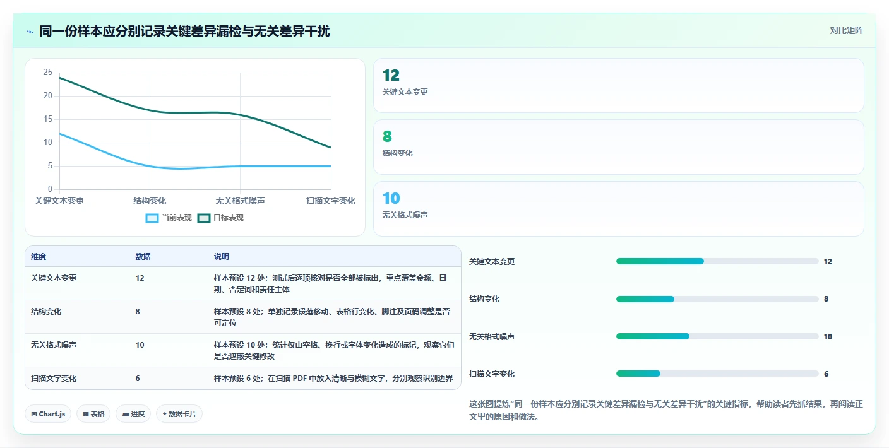Click the 说明 column header

tap(222, 257)
